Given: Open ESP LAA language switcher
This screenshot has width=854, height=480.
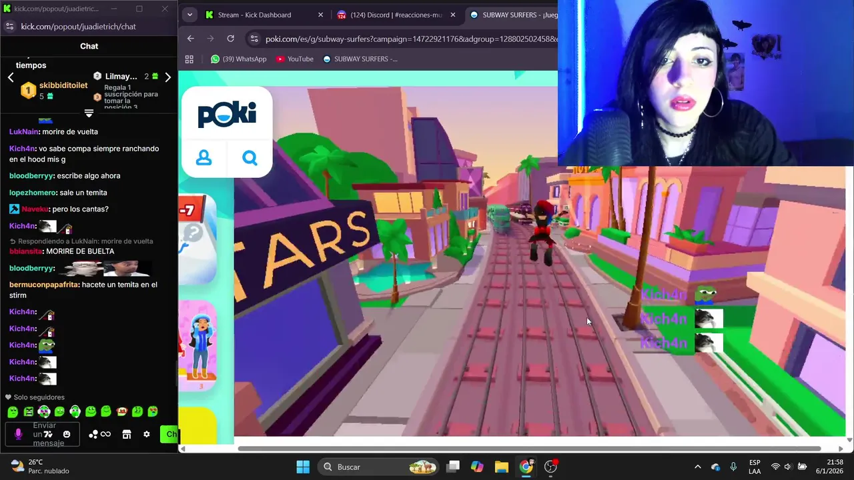Looking at the screenshot, I should tap(755, 467).
